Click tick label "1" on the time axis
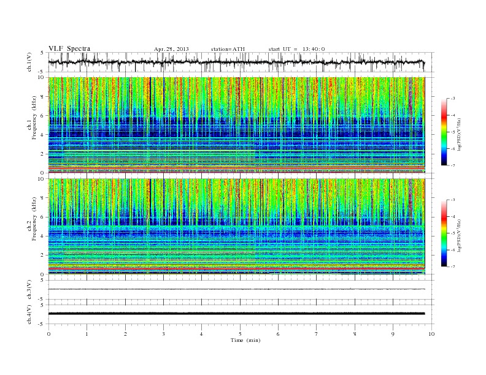The width and height of the screenshot is (486, 375). point(87,334)
